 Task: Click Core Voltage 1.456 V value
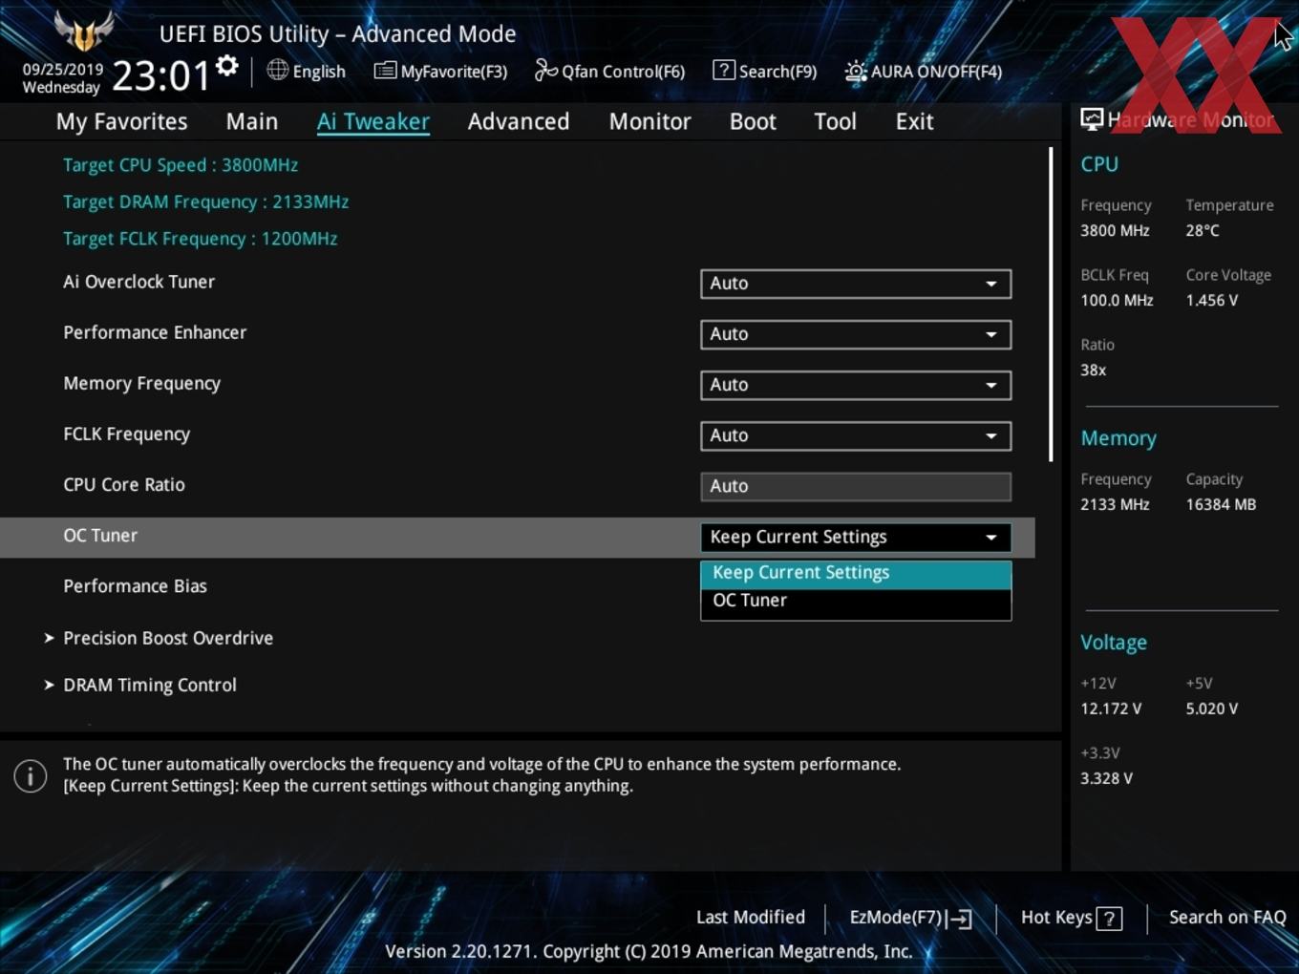1211,301
